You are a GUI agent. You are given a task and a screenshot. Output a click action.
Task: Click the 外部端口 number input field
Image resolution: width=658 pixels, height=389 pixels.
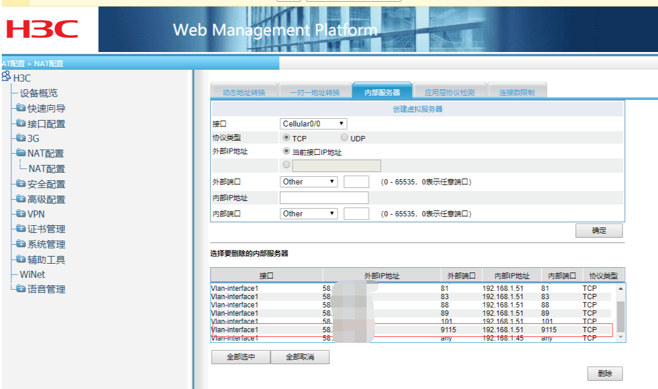point(356,181)
